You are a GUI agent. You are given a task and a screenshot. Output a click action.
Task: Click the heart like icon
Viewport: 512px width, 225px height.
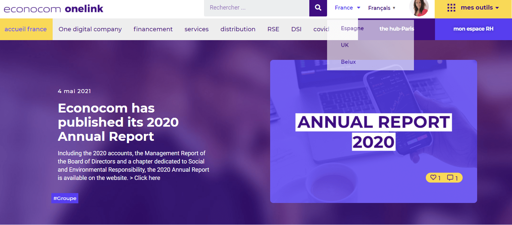433,178
